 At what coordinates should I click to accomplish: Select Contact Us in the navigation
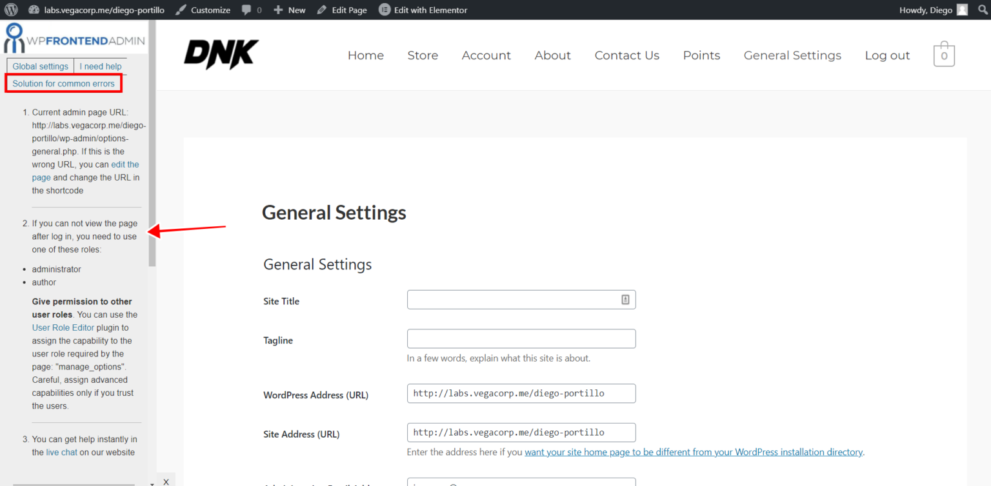626,55
